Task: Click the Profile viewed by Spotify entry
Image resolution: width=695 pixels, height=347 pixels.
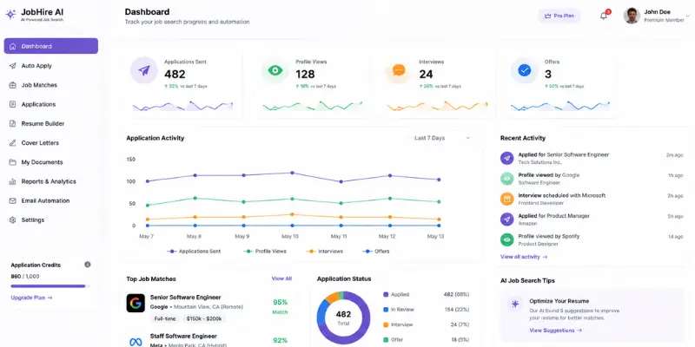Action: tap(592, 239)
